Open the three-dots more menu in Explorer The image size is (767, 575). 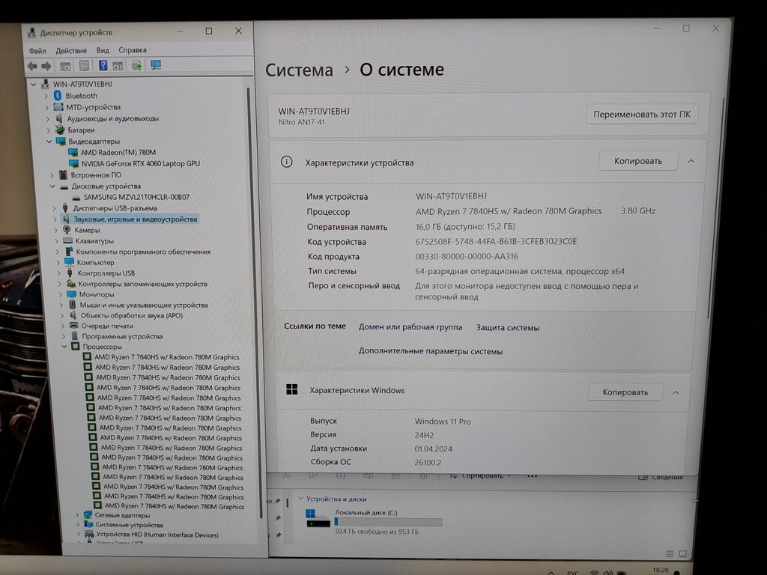point(533,475)
